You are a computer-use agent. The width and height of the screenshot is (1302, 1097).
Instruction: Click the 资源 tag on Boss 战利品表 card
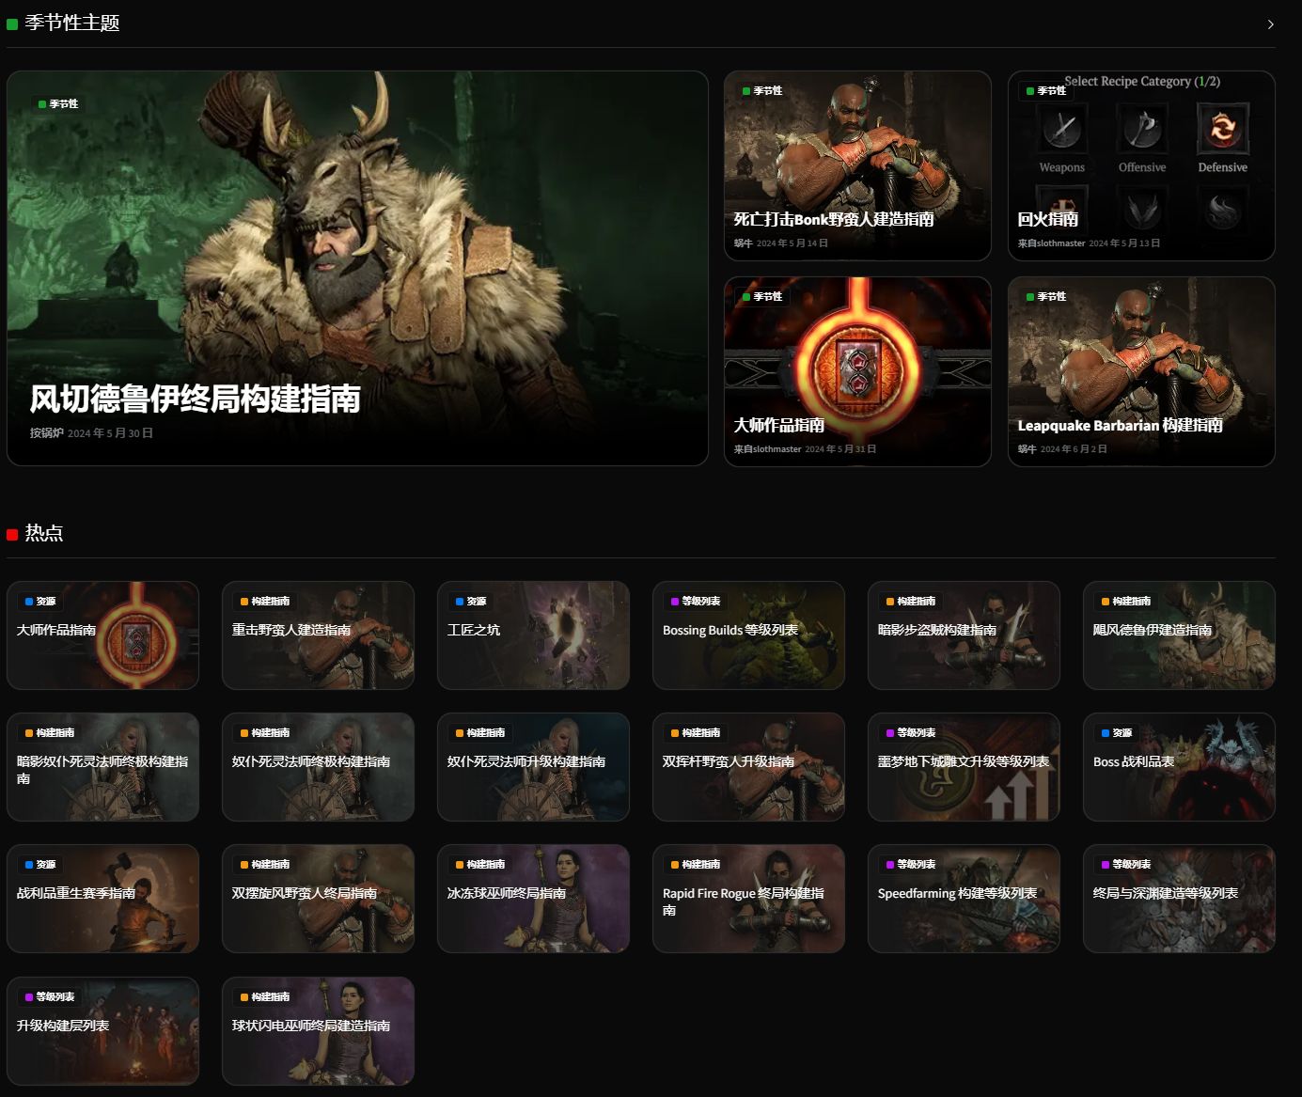tap(1117, 733)
